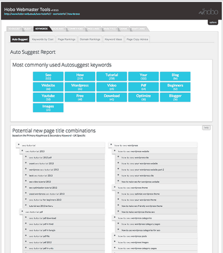Open the Analytics tab

110,29
